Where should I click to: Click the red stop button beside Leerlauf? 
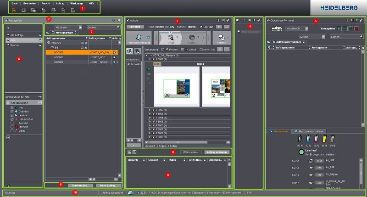point(226,28)
